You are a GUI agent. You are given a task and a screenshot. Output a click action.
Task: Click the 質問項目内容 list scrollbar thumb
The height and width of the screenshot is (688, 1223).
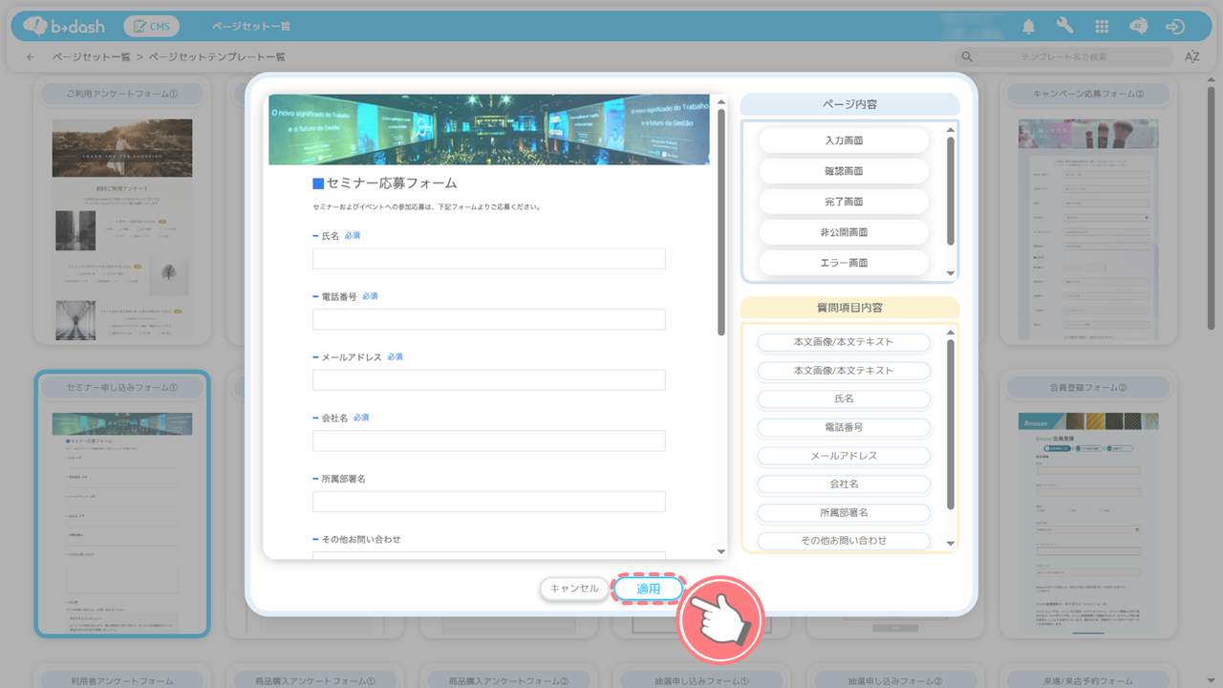click(951, 424)
